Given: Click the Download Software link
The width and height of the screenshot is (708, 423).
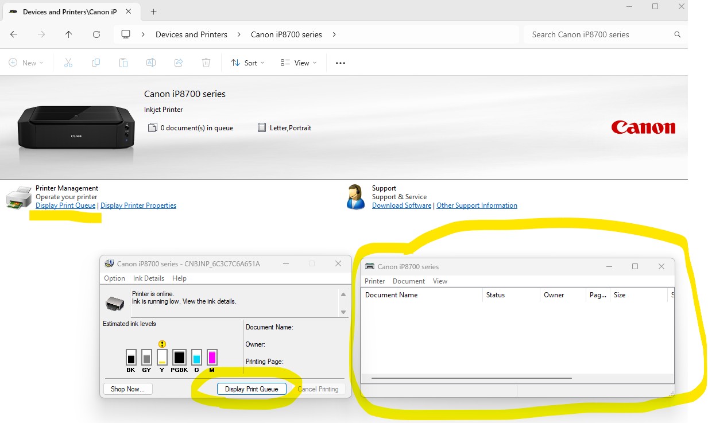Looking at the screenshot, I should click(401, 205).
